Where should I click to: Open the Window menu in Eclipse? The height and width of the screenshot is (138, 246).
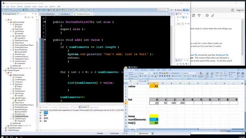tap(53, 7)
